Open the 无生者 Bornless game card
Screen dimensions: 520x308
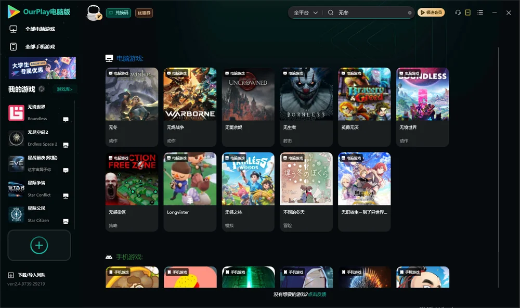(x=306, y=107)
